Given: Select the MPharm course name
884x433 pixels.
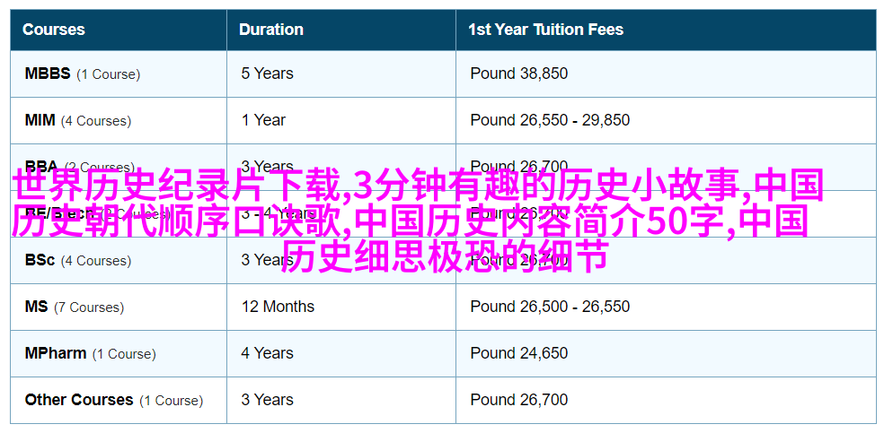Looking at the screenshot, I should (56, 353).
